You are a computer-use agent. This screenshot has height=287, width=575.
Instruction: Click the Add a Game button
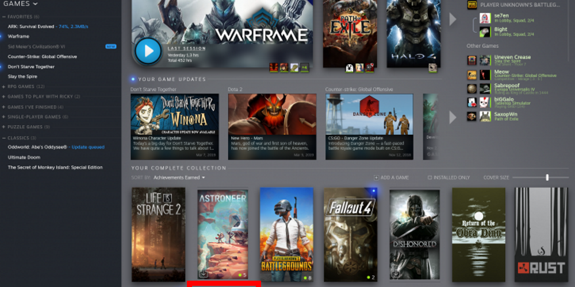tap(391, 177)
